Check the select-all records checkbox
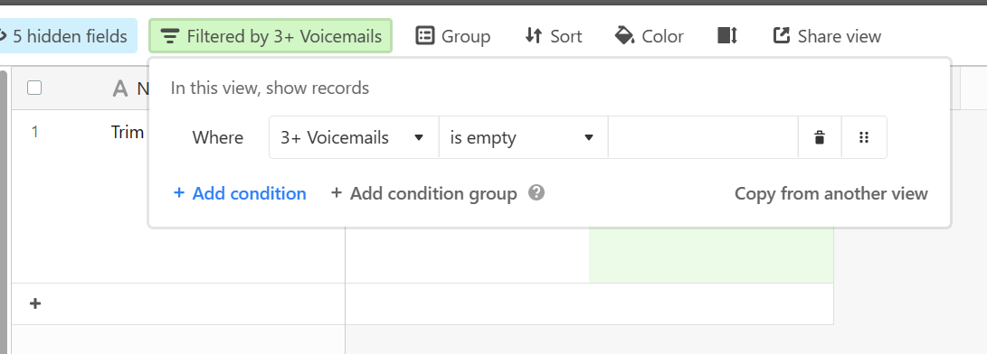Screen dimensions: 987x354 [x=34, y=88]
